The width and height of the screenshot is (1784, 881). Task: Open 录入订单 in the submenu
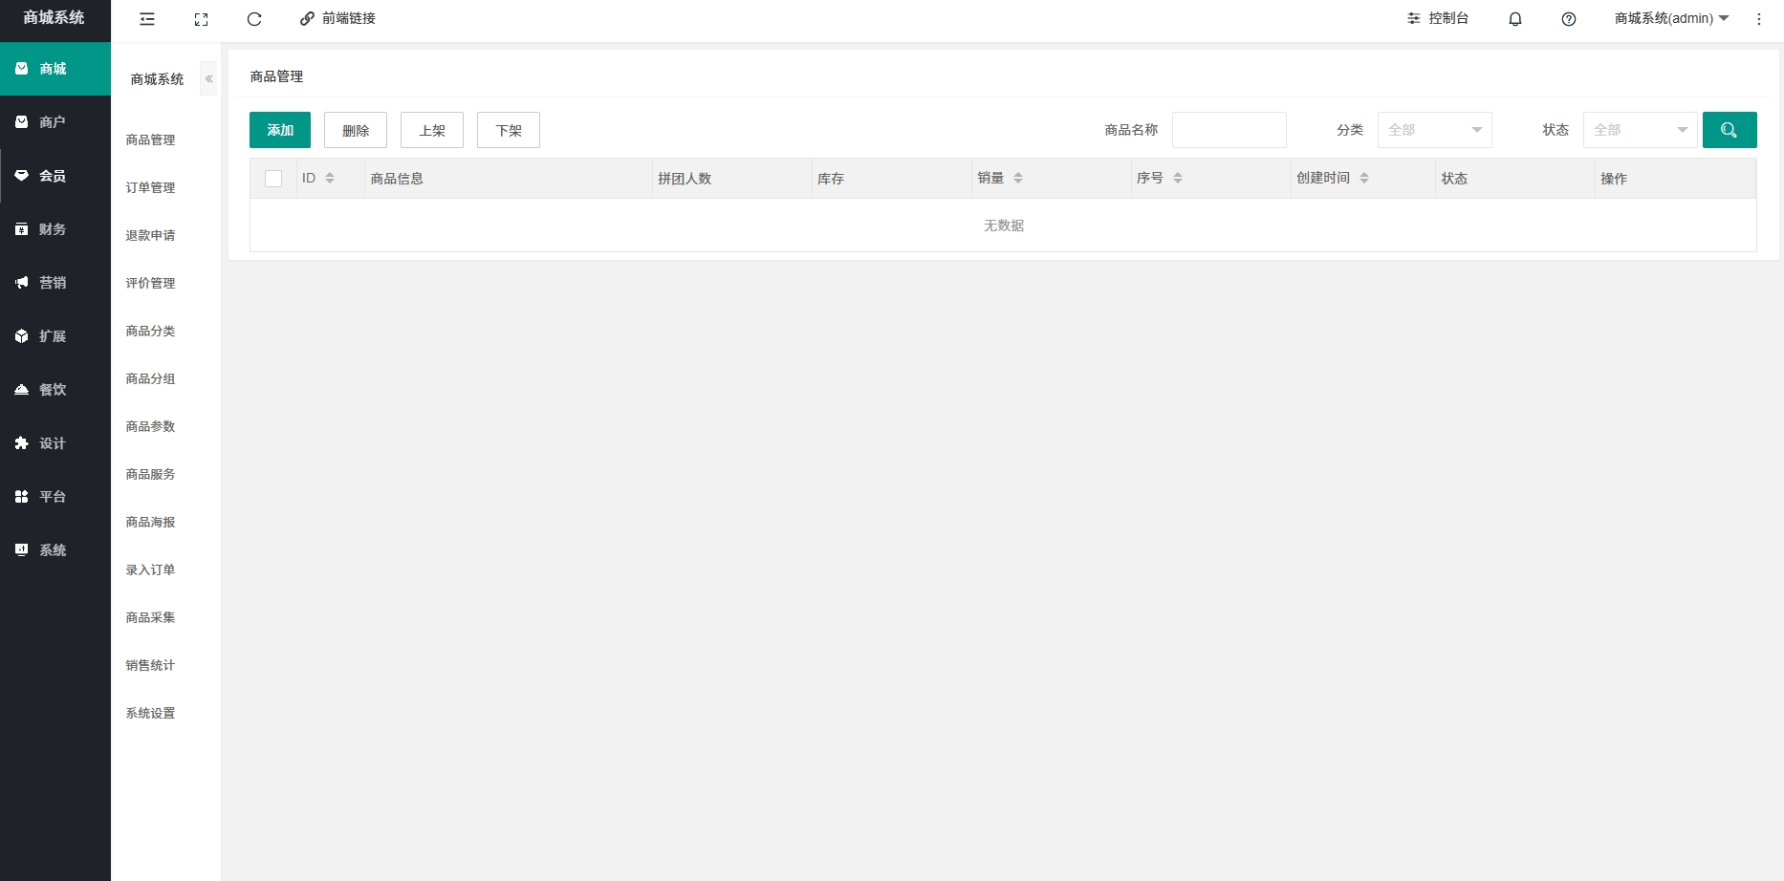[150, 569]
